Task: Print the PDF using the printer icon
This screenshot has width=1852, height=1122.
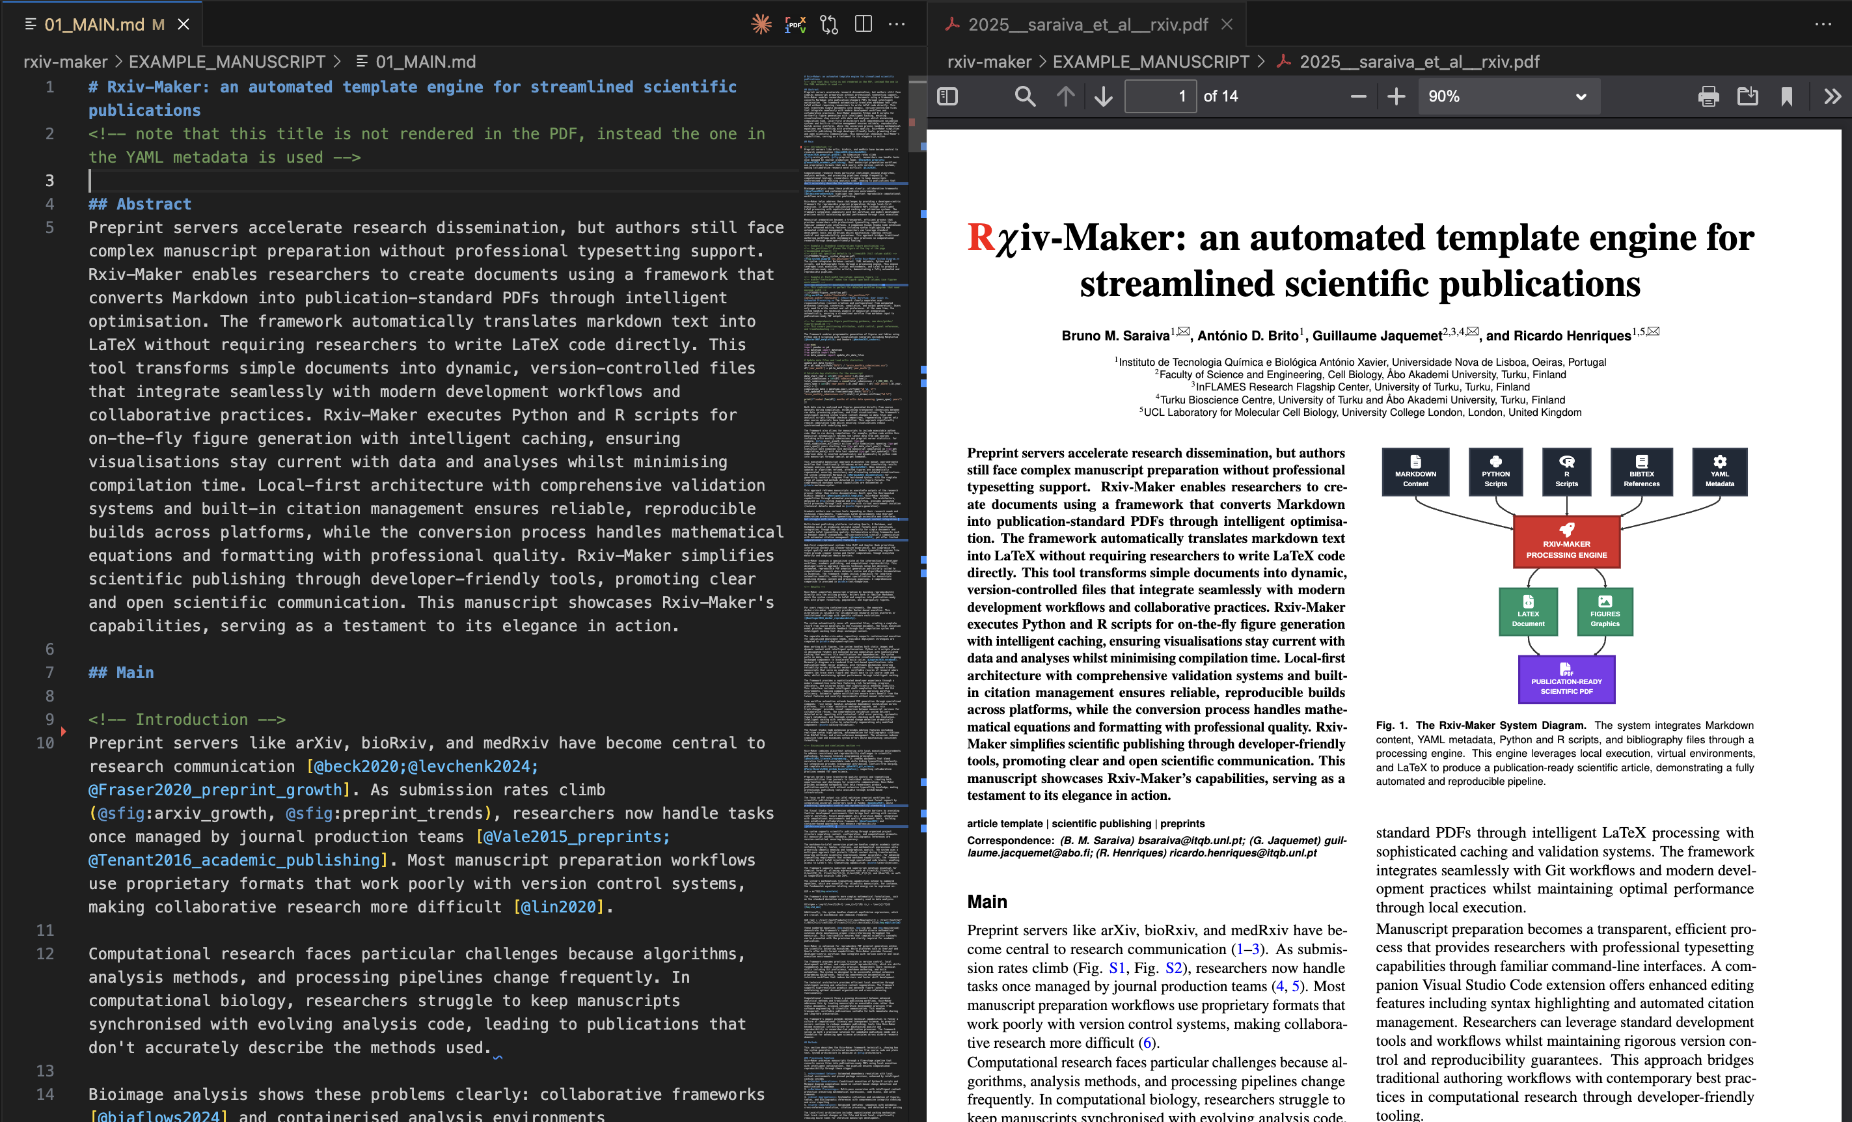Action: click(x=1708, y=96)
